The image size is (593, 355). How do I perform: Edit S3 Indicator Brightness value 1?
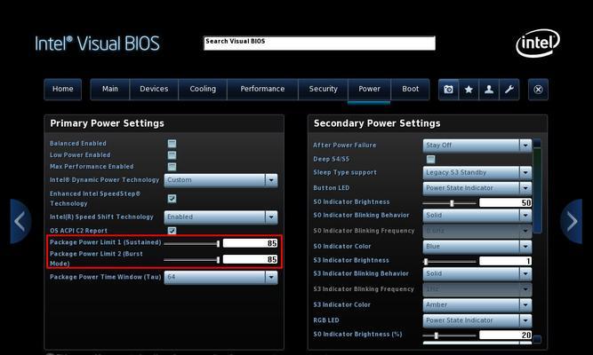tap(505, 261)
